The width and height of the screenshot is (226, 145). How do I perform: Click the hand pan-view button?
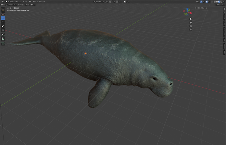pos(191,23)
